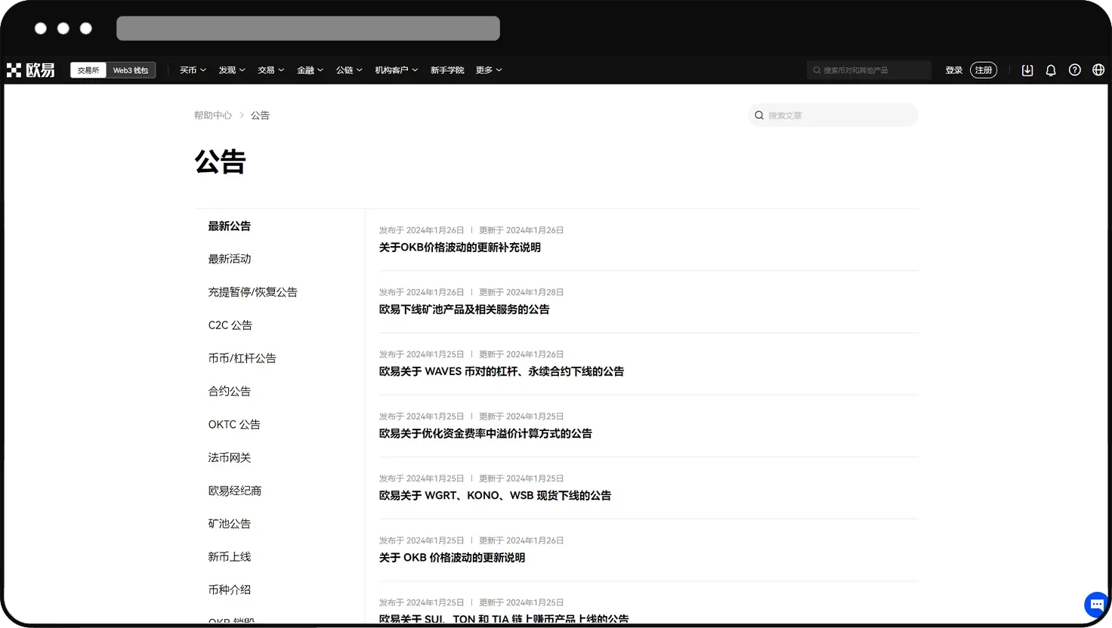Viewport: 1112px width, 628px height.
Task: Open the download app icon
Action: tap(1027, 70)
